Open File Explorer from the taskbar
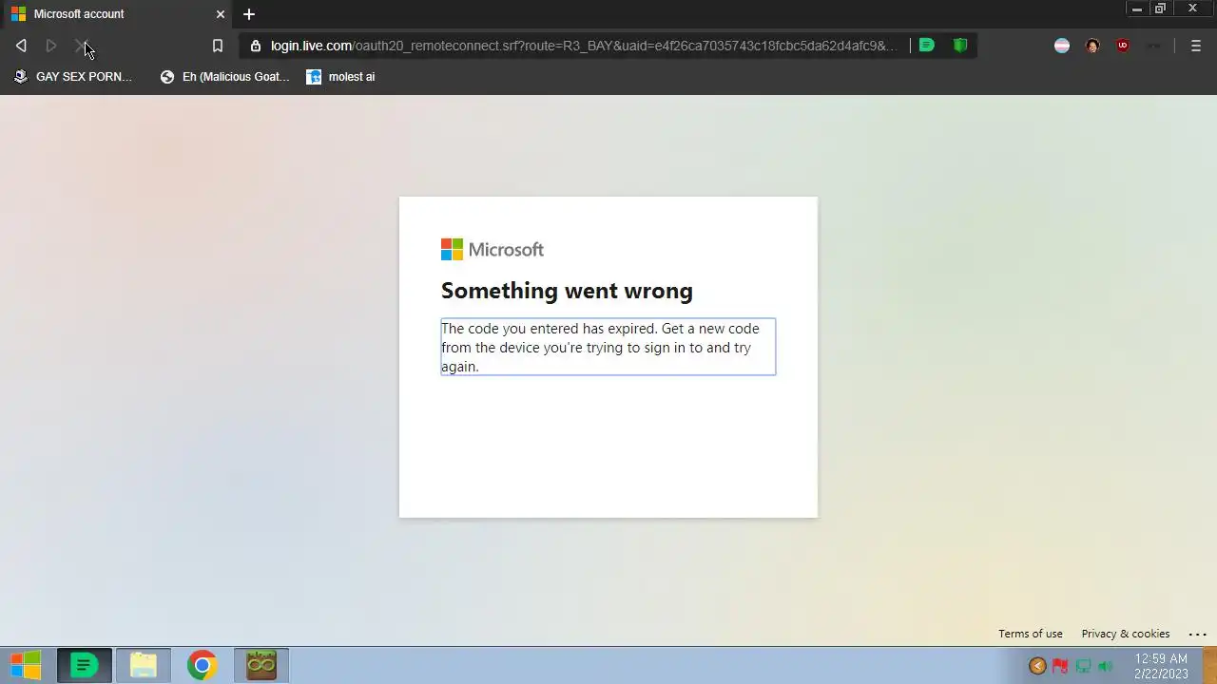Screen dimensions: 1217x684 pyautogui.click(x=144, y=665)
